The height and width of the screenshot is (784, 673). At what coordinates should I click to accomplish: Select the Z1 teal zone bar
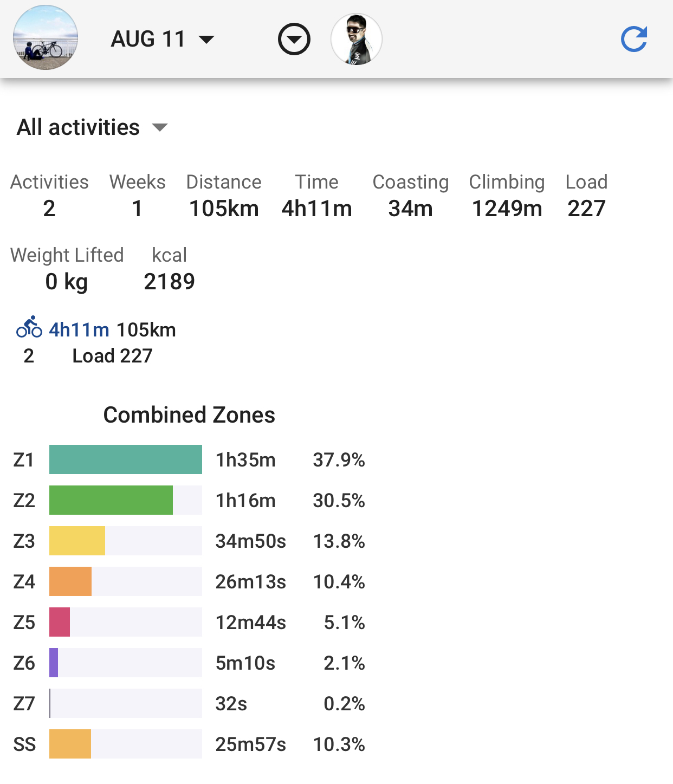click(125, 459)
